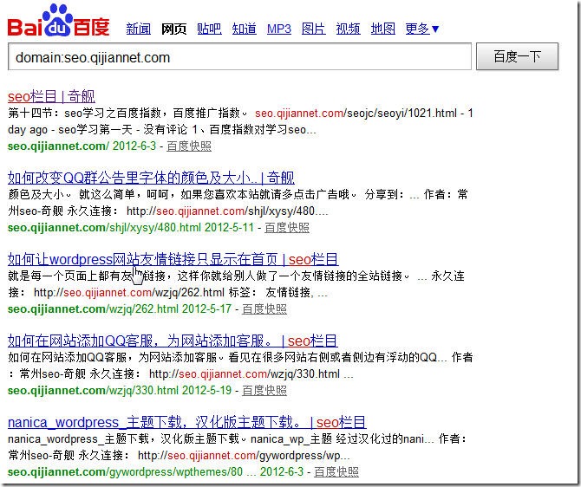Click the 百度一下 search button
The height and width of the screenshot is (487, 581).
[517, 56]
